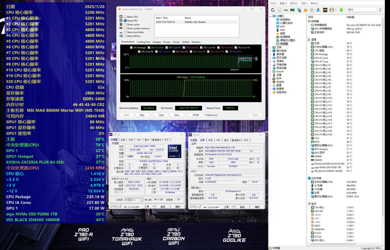Open the 处理器 #1 dropdown in CPU-Z

pyautogui.click(x=134, y=200)
